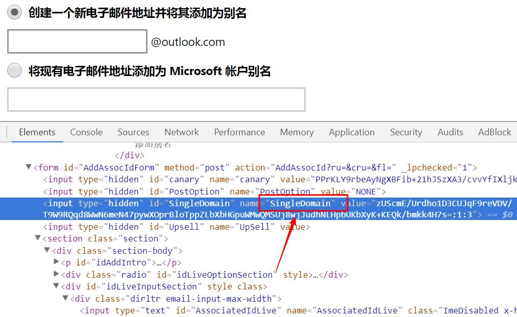Expand the idAddIntro paragraph node
517x317 pixels.
tap(56, 262)
